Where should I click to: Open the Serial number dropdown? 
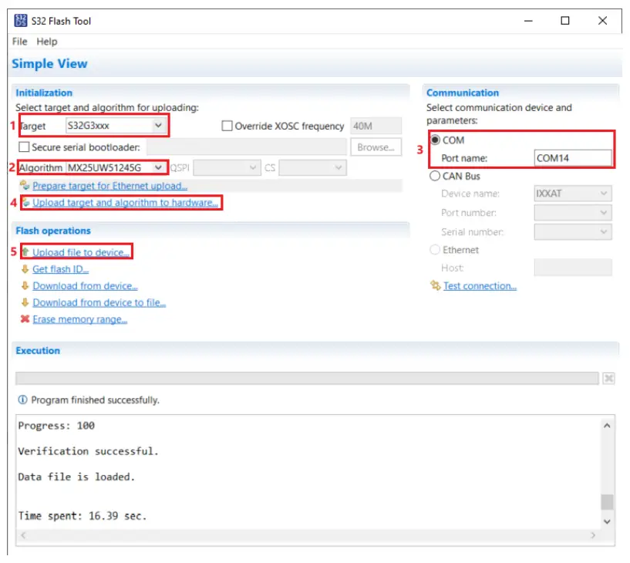coord(572,232)
